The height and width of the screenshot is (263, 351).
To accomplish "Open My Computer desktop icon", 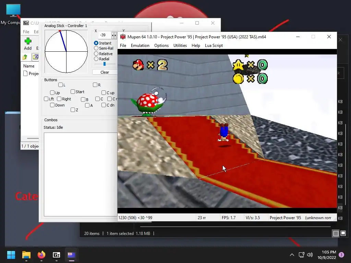I will 13,14.
